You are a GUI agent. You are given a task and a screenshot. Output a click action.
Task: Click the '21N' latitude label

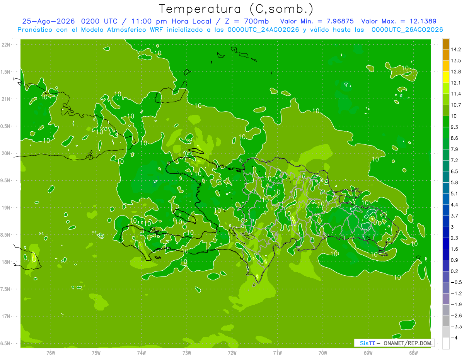[5, 99]
